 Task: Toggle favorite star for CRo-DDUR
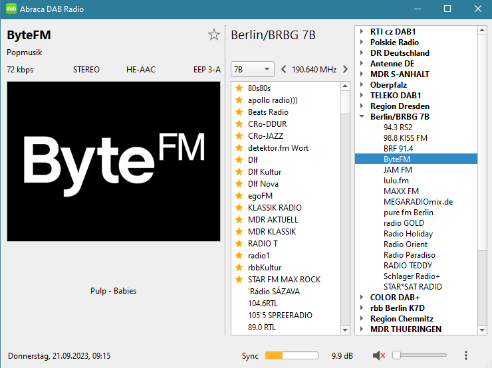[239, 124]
